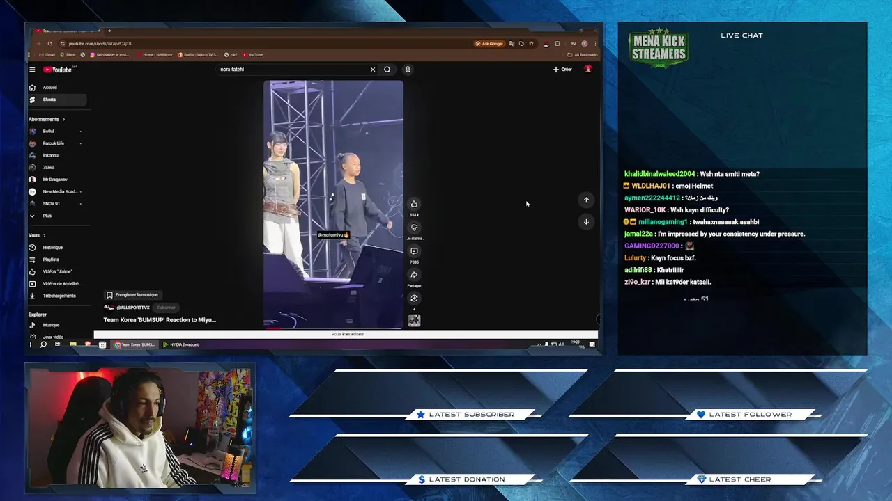The image size is (892, 501).
Task: Open the New Media Acad... channel
Action: pyautogui.click(x=57, y=191)
